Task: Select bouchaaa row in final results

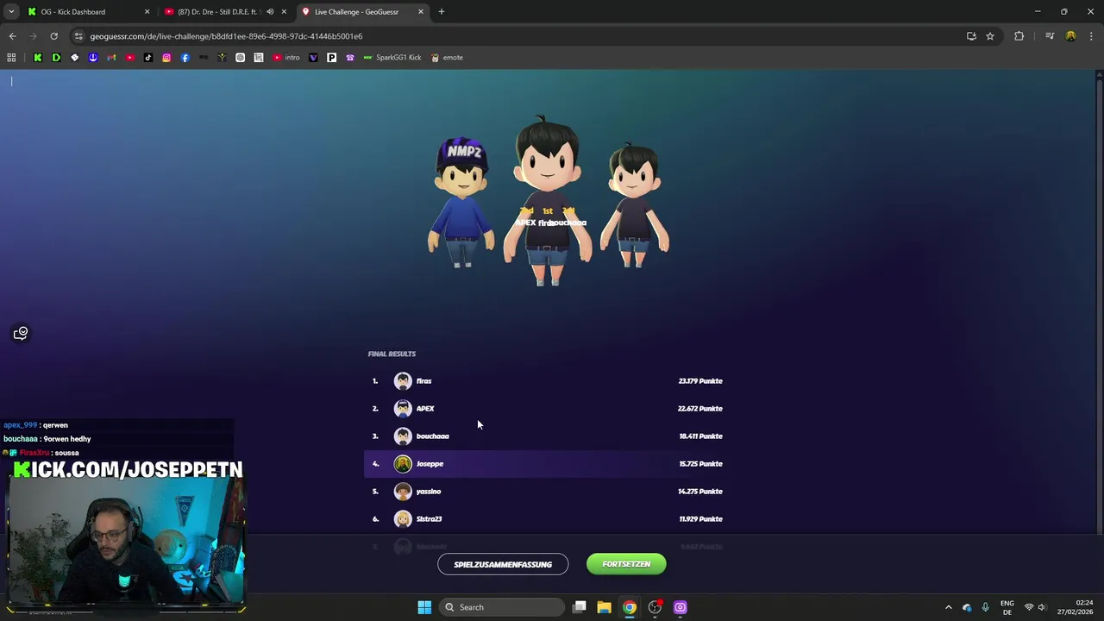Action: (x=547, y=436)
